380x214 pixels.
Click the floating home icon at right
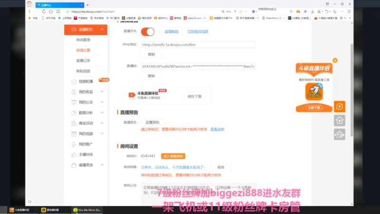pos(340,120)
